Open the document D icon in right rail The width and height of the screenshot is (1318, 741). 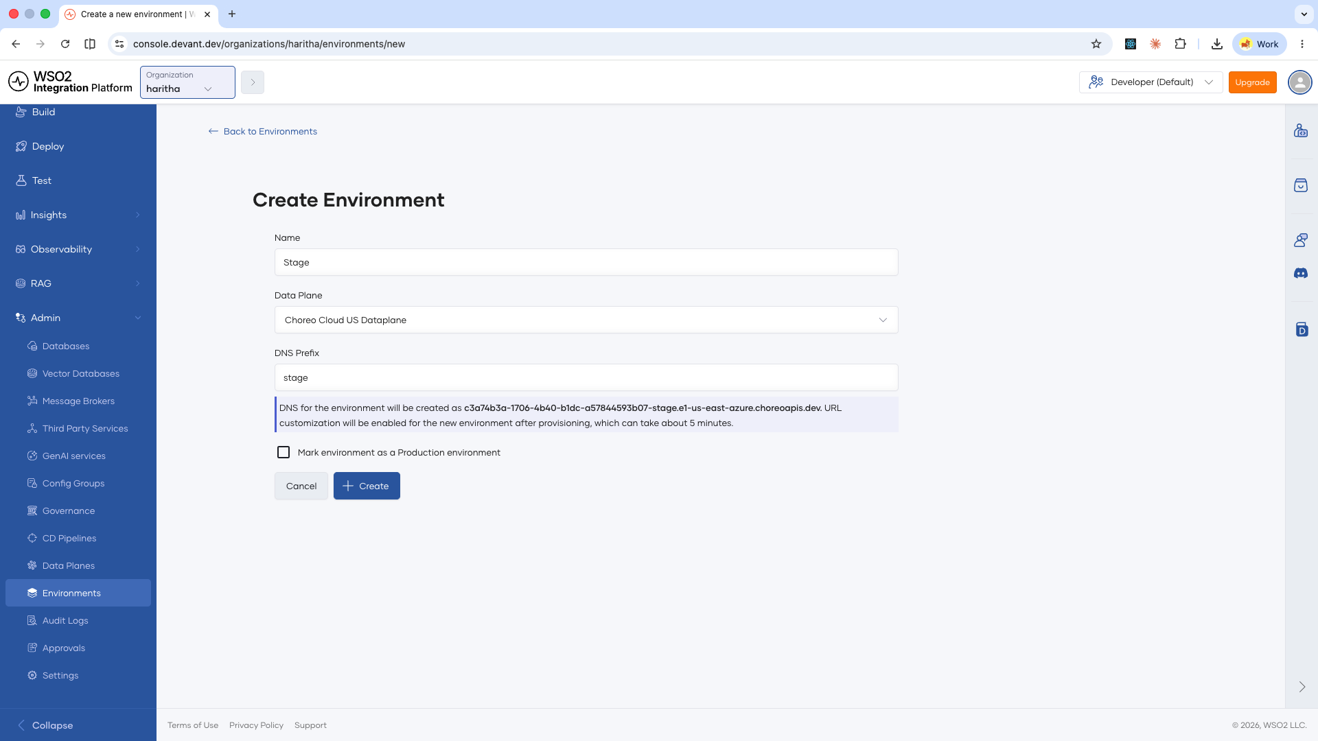pos(1302,329)
